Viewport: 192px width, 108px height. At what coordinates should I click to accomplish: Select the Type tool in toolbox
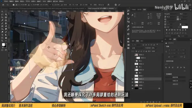(2, 35)
